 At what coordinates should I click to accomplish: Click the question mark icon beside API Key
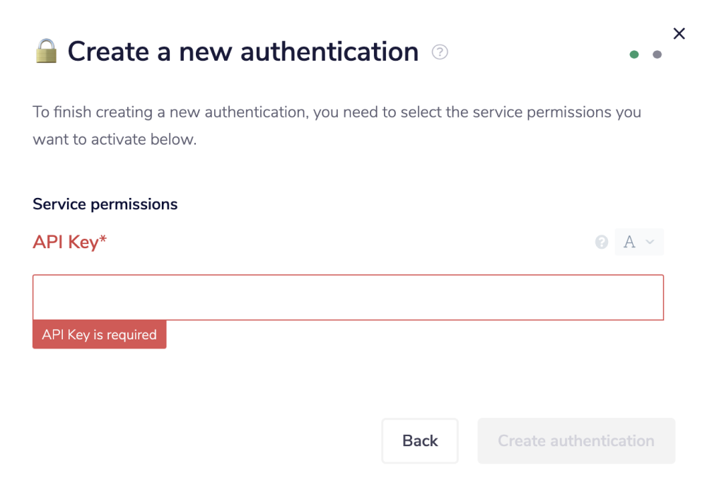click(x=602, y=242)
